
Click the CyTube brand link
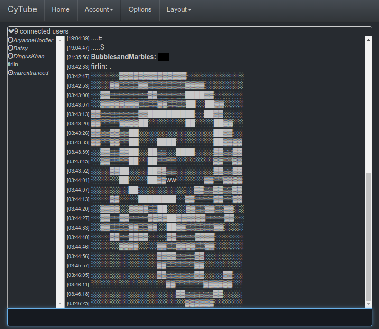22,9
